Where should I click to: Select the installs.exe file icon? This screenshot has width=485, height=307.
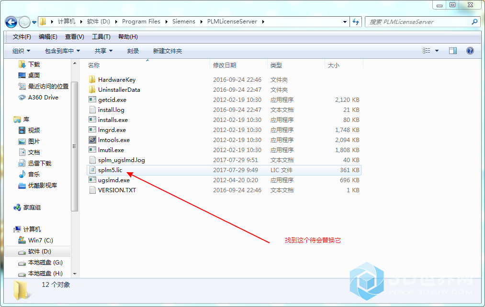pyautogui.click(x=92, y=120)
